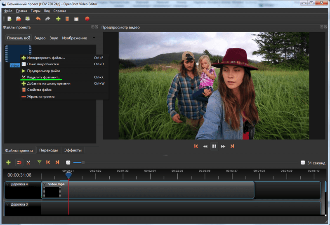Image resolution: width=330 pixels, height=225 pixels.
Task: Save the project using the toolbar icon
Action: pos(27,19)
